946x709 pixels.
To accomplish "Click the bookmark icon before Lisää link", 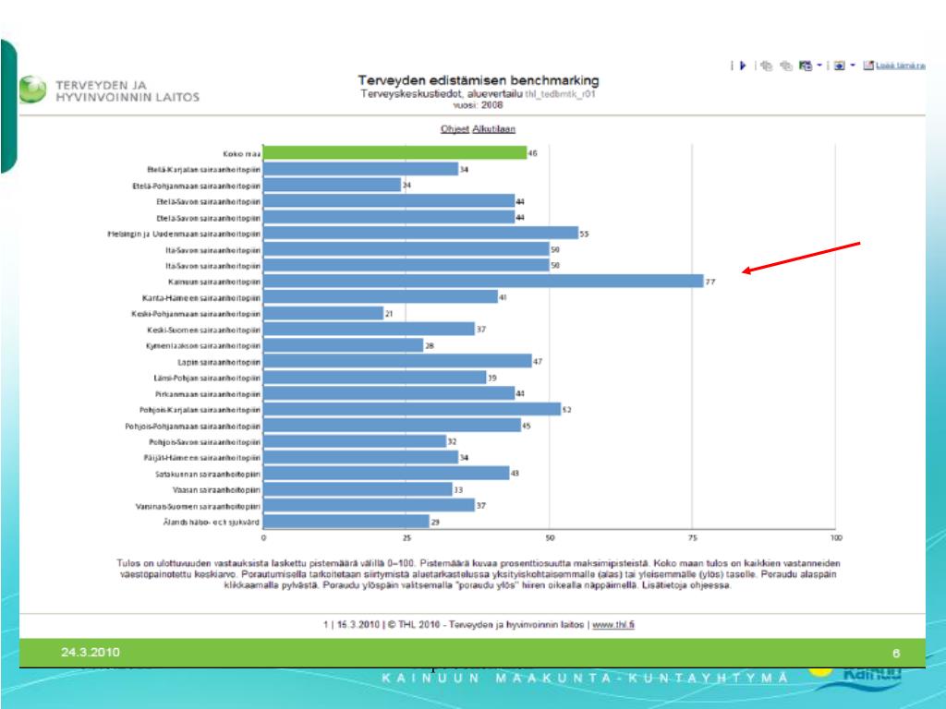I will [868, 66].
